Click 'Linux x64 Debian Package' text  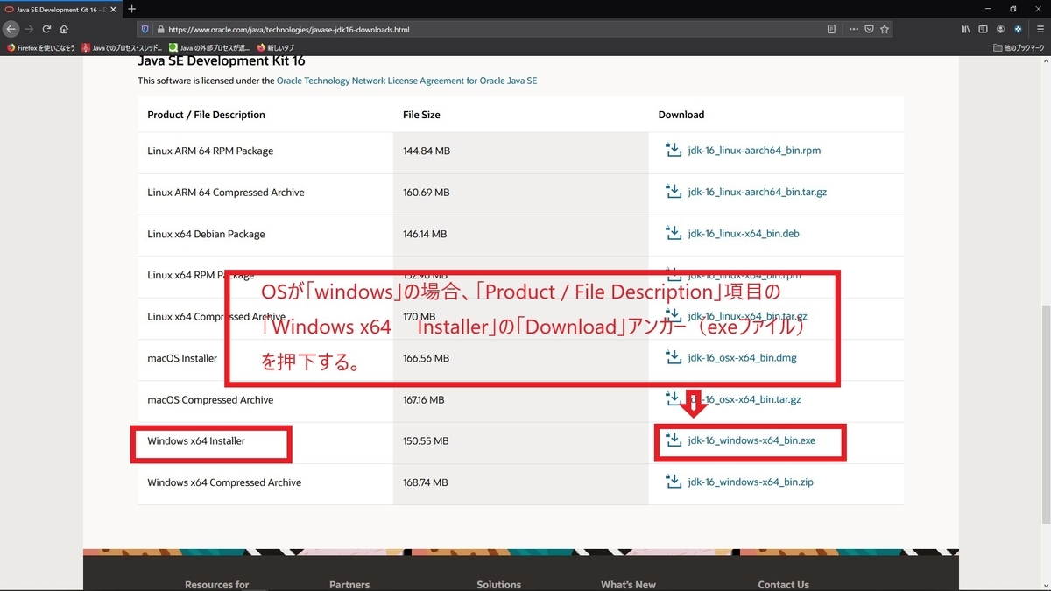point(206,234)
